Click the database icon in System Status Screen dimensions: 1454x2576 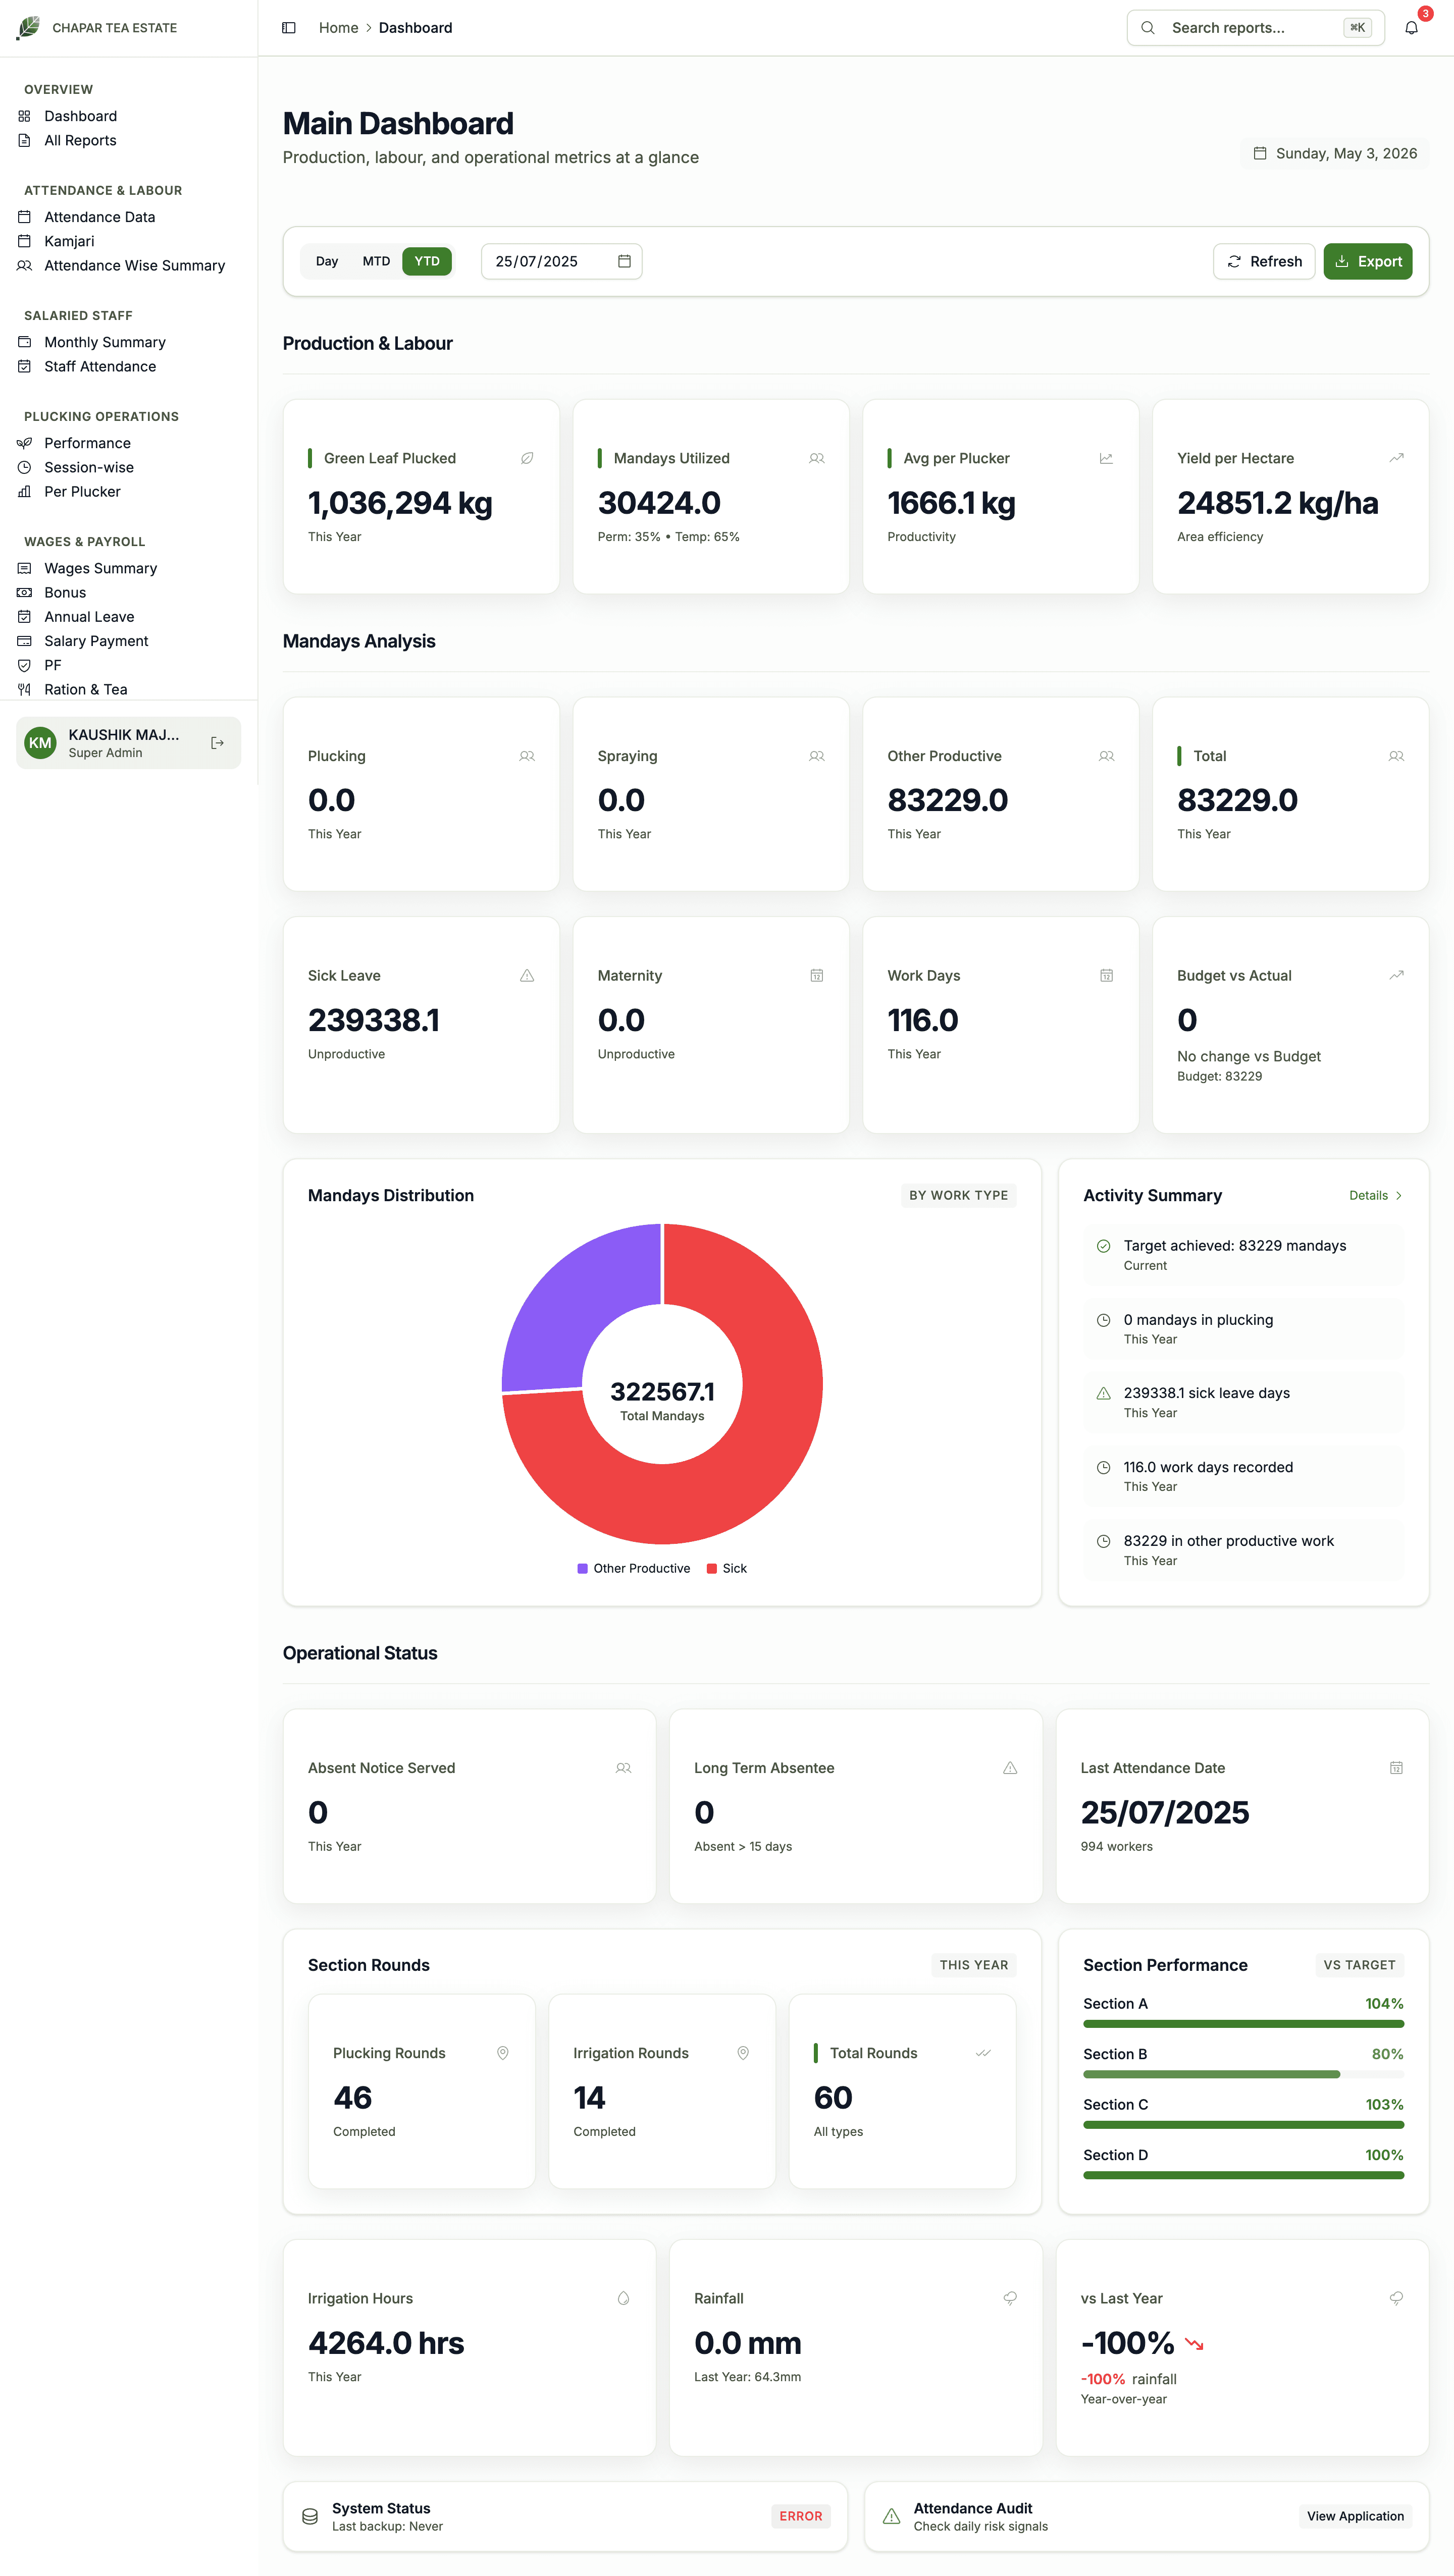click(310, 2517)
